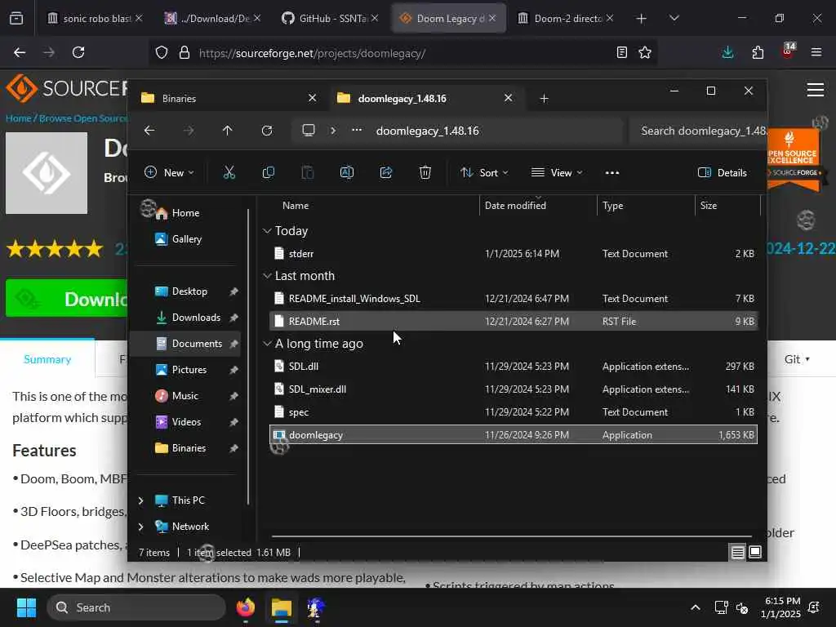836x627 pixels.
Task: Collapse the A long time ago group
Action: [267, 344]
